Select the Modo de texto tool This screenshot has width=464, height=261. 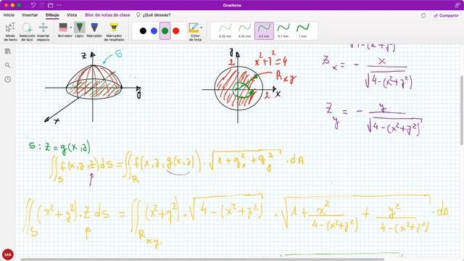coord(10,31)
